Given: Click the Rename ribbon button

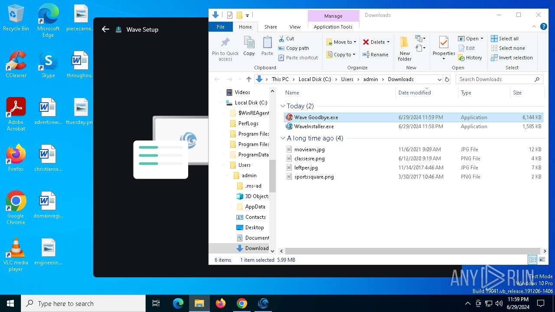Looking at the screenshot, I should (x=375, y=55).
